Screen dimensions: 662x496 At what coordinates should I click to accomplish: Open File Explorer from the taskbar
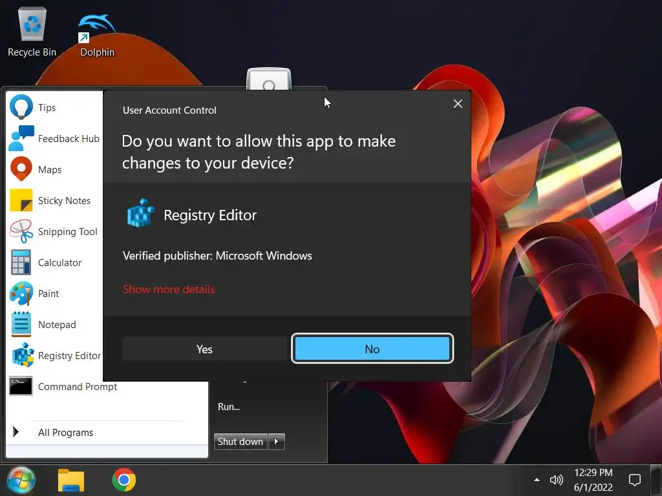(71, 480)
